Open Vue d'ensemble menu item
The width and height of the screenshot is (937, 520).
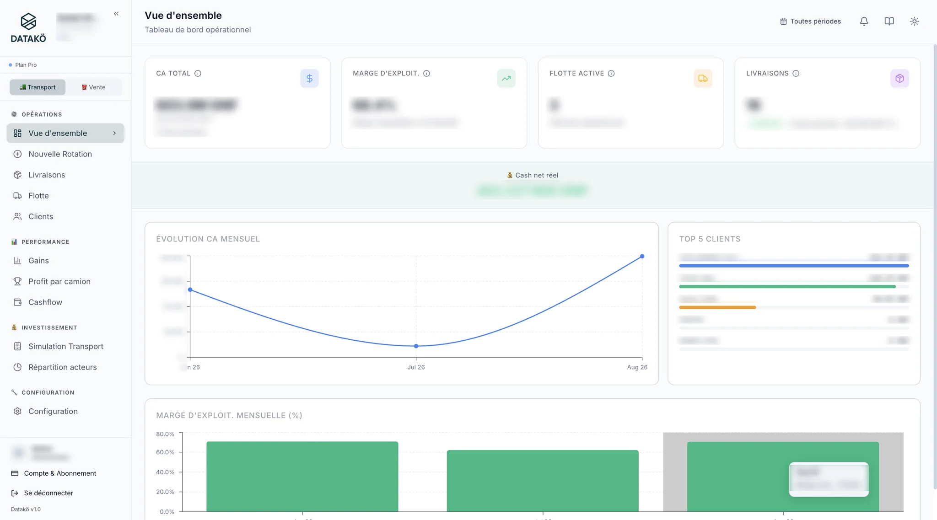(x=65, y=133)
